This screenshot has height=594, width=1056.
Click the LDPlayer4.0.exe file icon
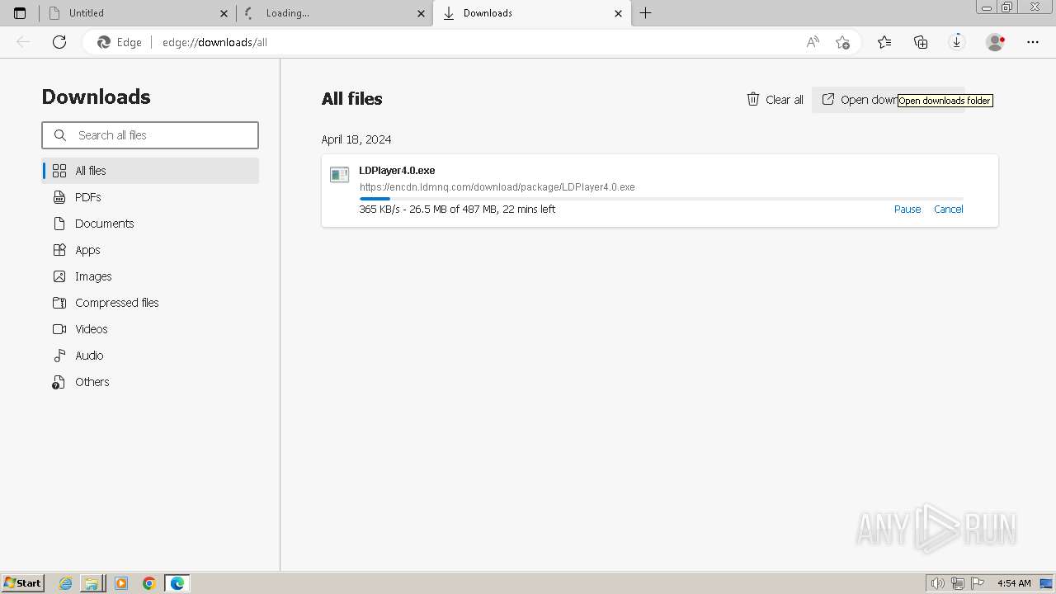pyautogui.click(x=339, y=175)
